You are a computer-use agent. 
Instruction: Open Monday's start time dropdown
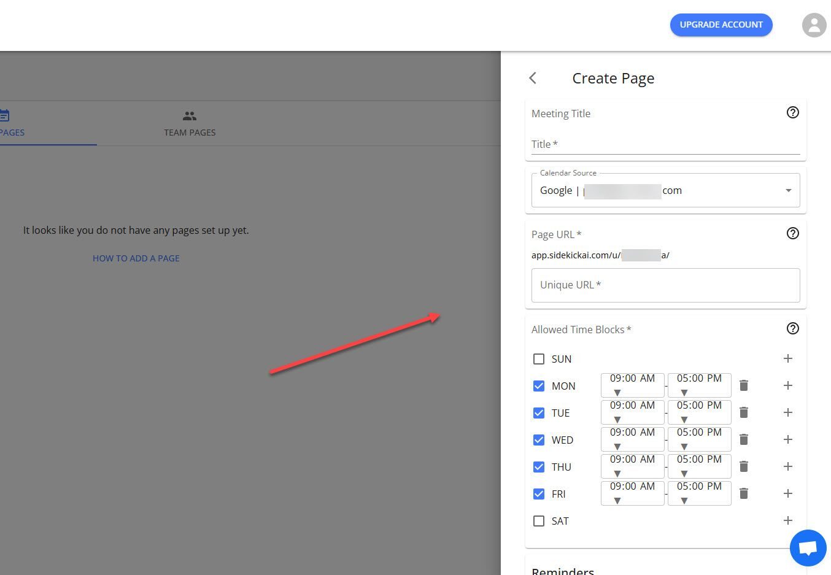click(632, 384)
